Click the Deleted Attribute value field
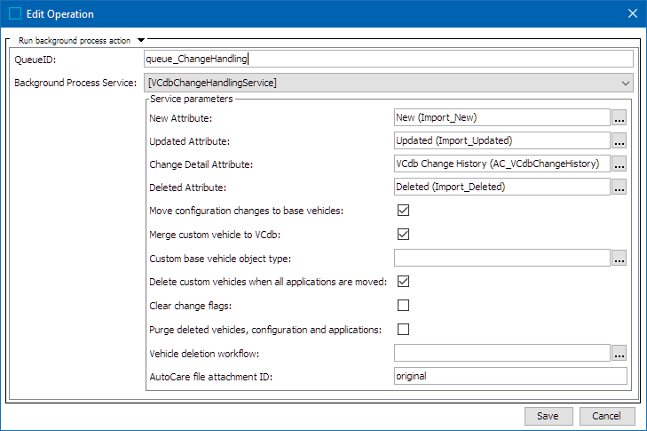Screen dimensions: 647x431 (501, 188)
